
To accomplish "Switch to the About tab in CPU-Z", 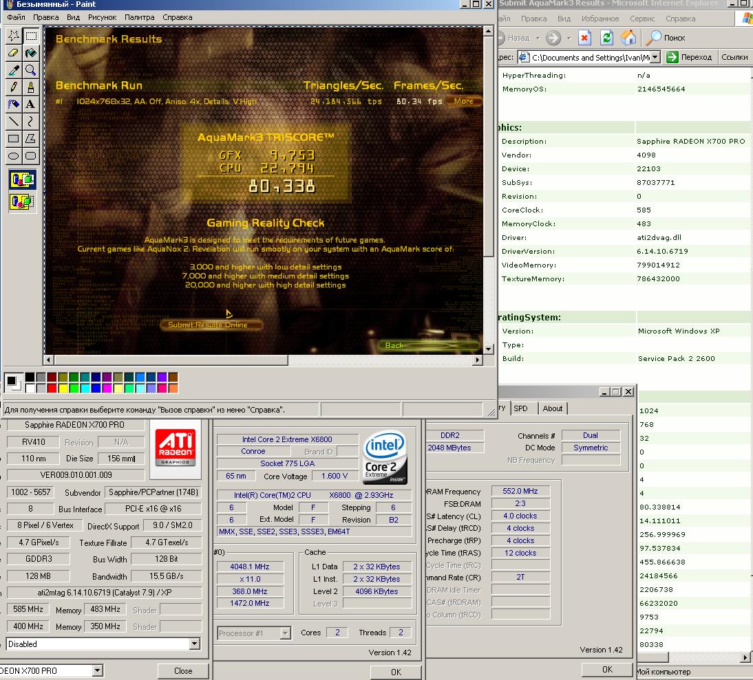I will [x=552, y=408].
